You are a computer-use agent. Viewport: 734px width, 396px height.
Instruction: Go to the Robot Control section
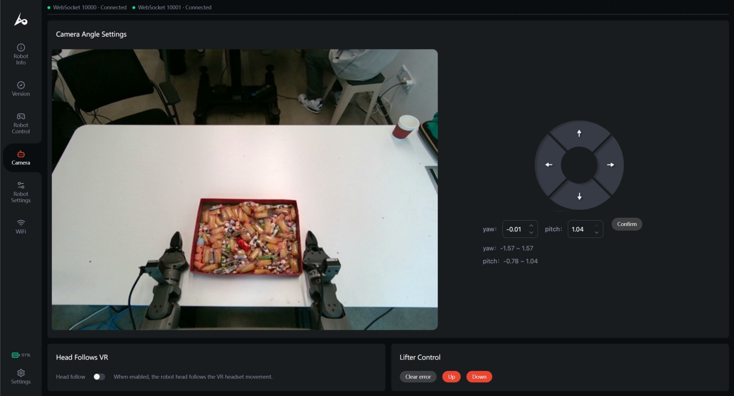click(21, 123)
